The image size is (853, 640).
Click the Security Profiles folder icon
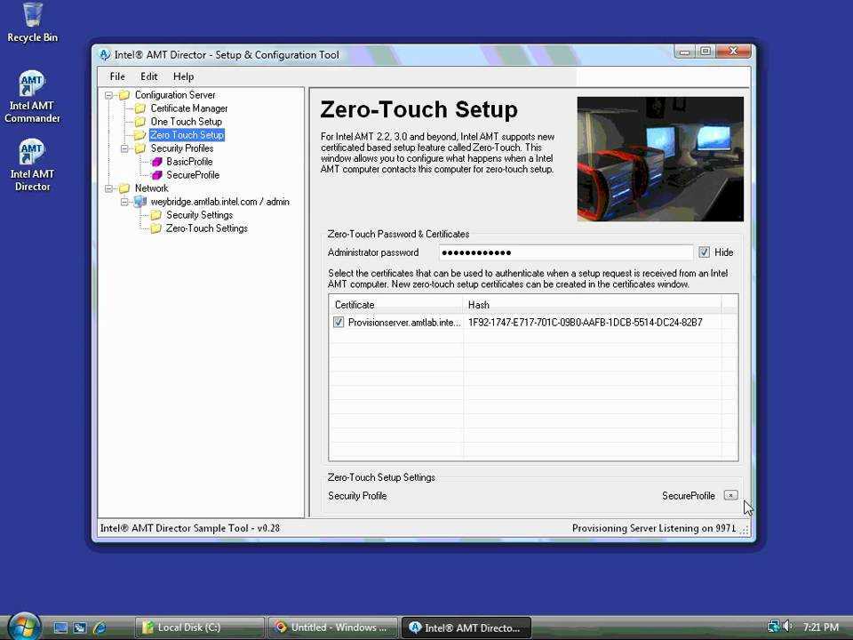[140, 148]
